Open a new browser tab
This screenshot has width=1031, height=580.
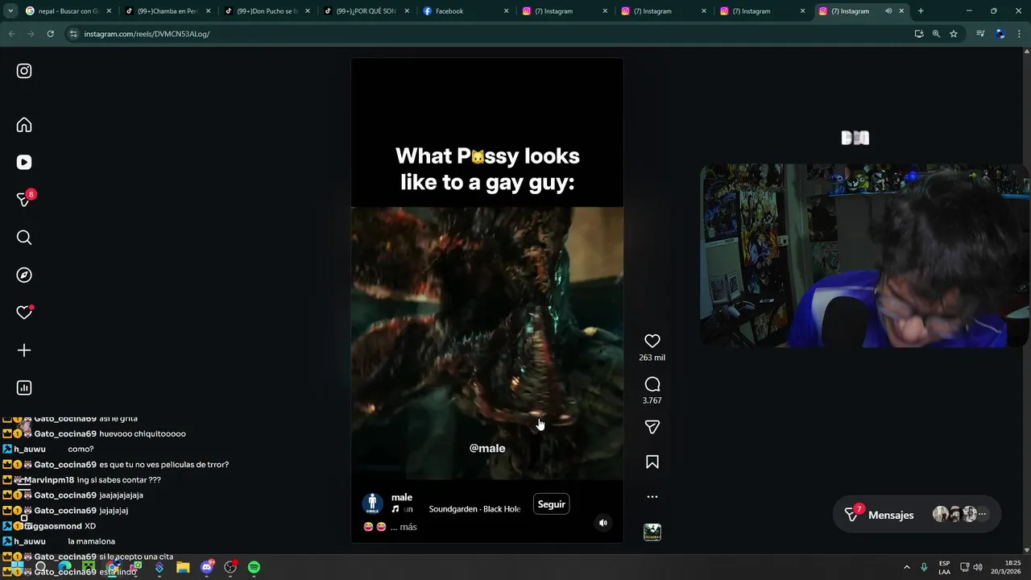point(921,11)
